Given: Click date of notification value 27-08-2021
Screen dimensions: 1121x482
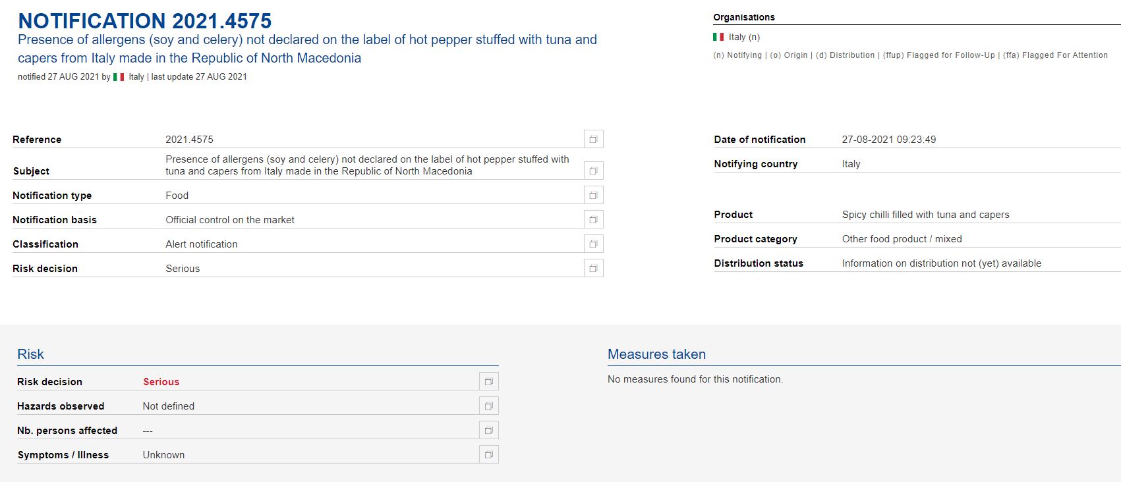Looking at the screenshot, I should coord(889,140).
